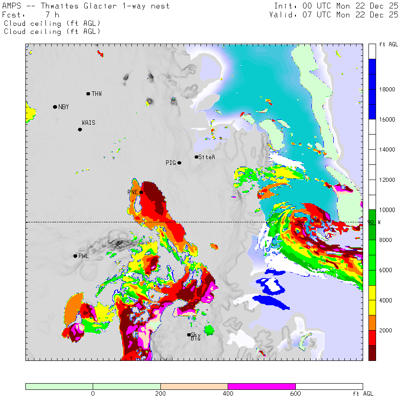
Task: Click the orange swatch in vertical legend
Action: 372,323
